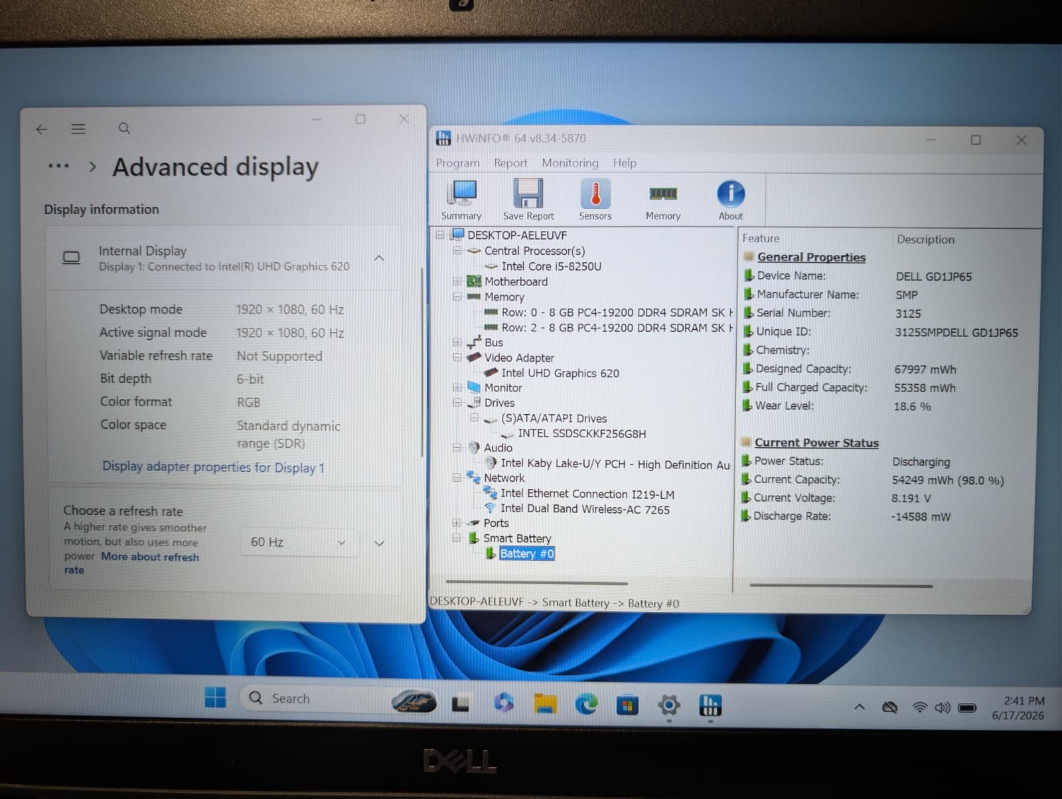
Task: Click the tree pane horizontal scrollbar
Action: click(x=536, y=583)
